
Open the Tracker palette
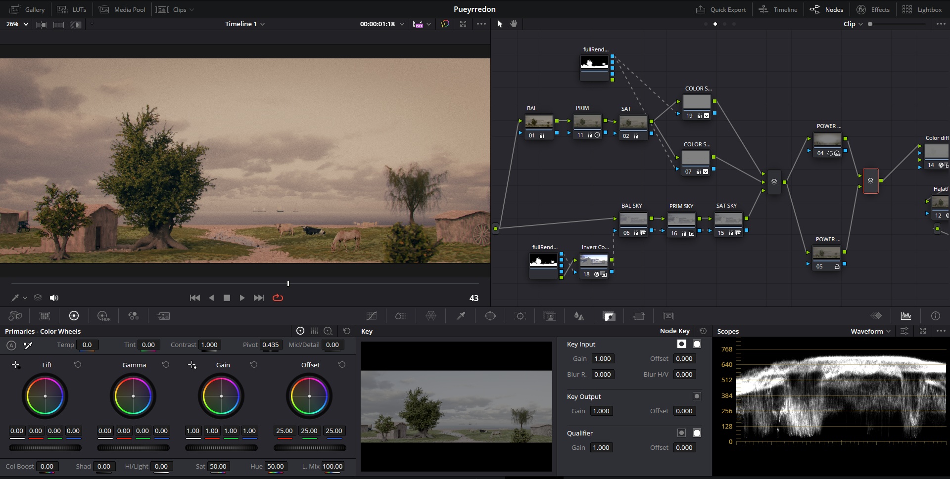pyautogui.click(x=520, y=316)
